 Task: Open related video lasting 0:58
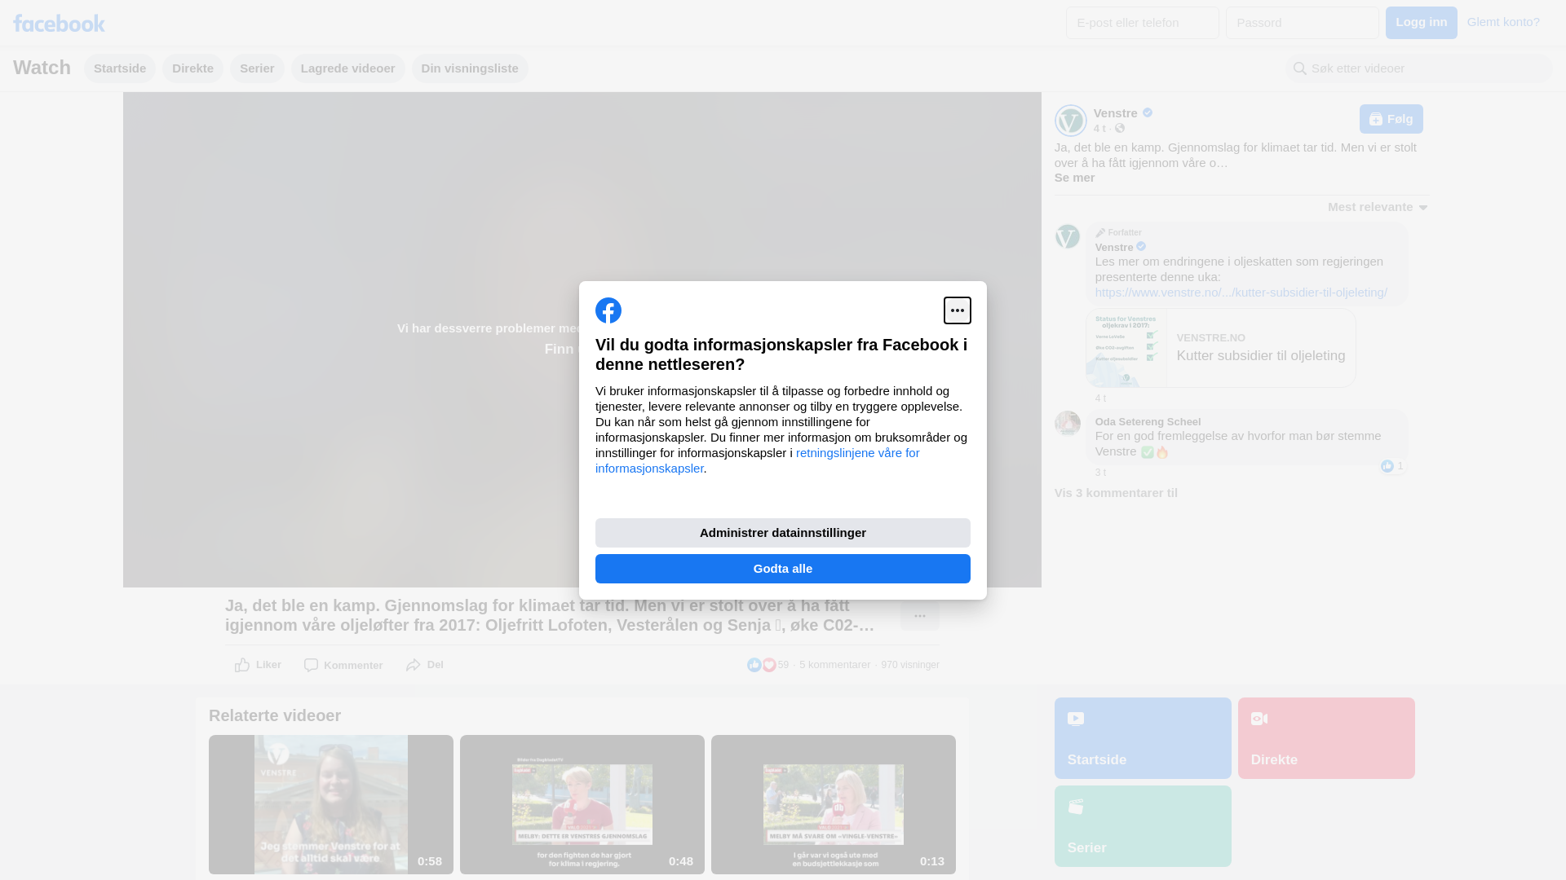coord(331,804)
